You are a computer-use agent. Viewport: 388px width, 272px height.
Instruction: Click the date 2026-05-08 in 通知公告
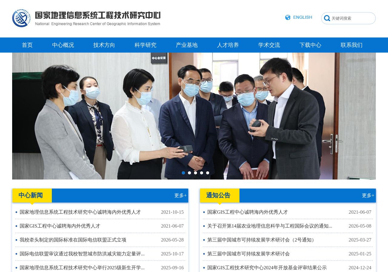[360, 226]
